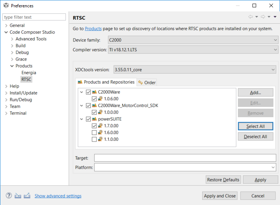Check the powerSUITE 1.1.0.00 version
Viewport: 280px width, 205px height.
click(94, 139)
